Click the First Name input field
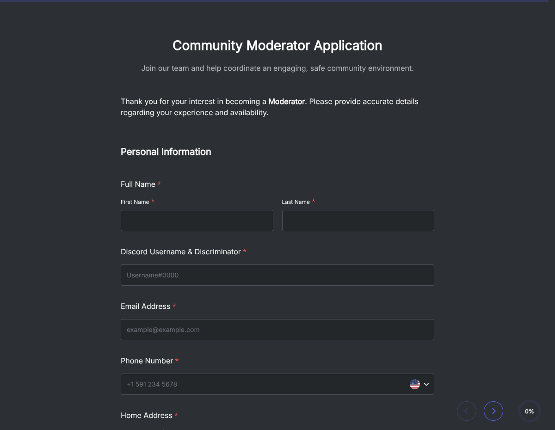 [x=197, y=221]
